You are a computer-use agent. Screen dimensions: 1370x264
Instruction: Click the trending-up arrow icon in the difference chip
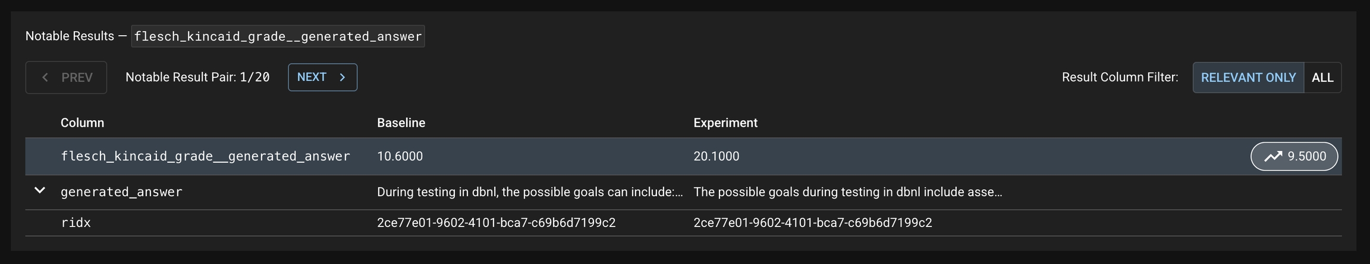point(1272,156)
